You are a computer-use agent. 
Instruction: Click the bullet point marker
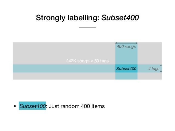[x=15, y=106]
